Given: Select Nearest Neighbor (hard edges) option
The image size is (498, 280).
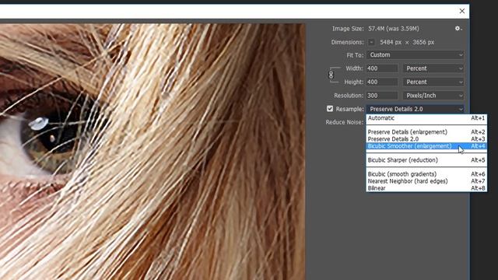Looking at the screenshot, I should pos(426,181).
